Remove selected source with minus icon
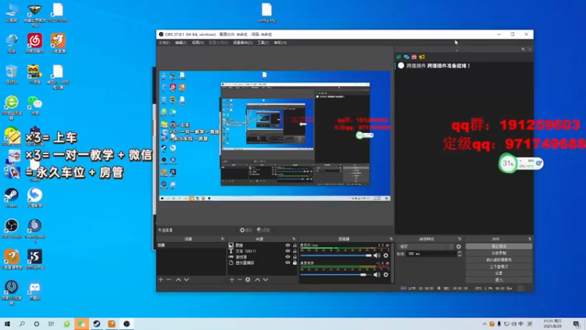 pyautogui.click(x=240, y=279)
